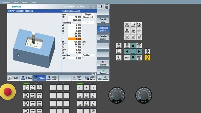Viewport: 201px width, 113px height.
Task: Select the 4th axis key
Action: (x=80, y=95)
